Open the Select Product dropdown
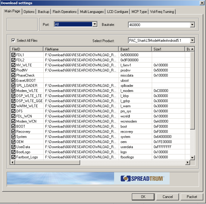Image resolution: width=206 pixels, height=204 pixels. point(192,40)
